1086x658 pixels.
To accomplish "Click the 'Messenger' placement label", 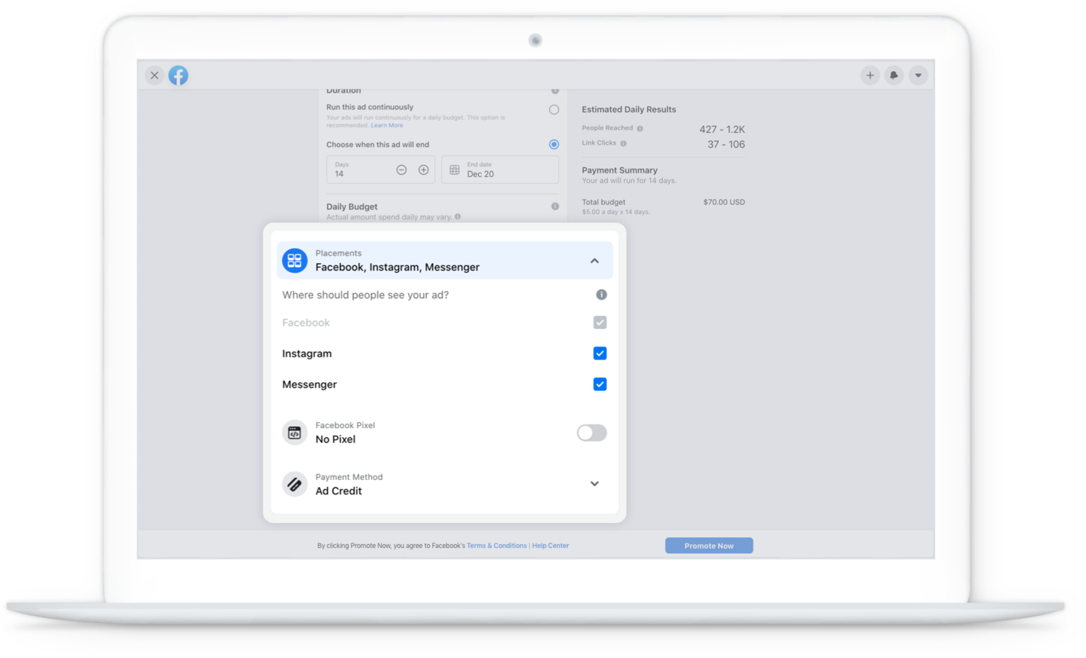I will coord(309,384).
